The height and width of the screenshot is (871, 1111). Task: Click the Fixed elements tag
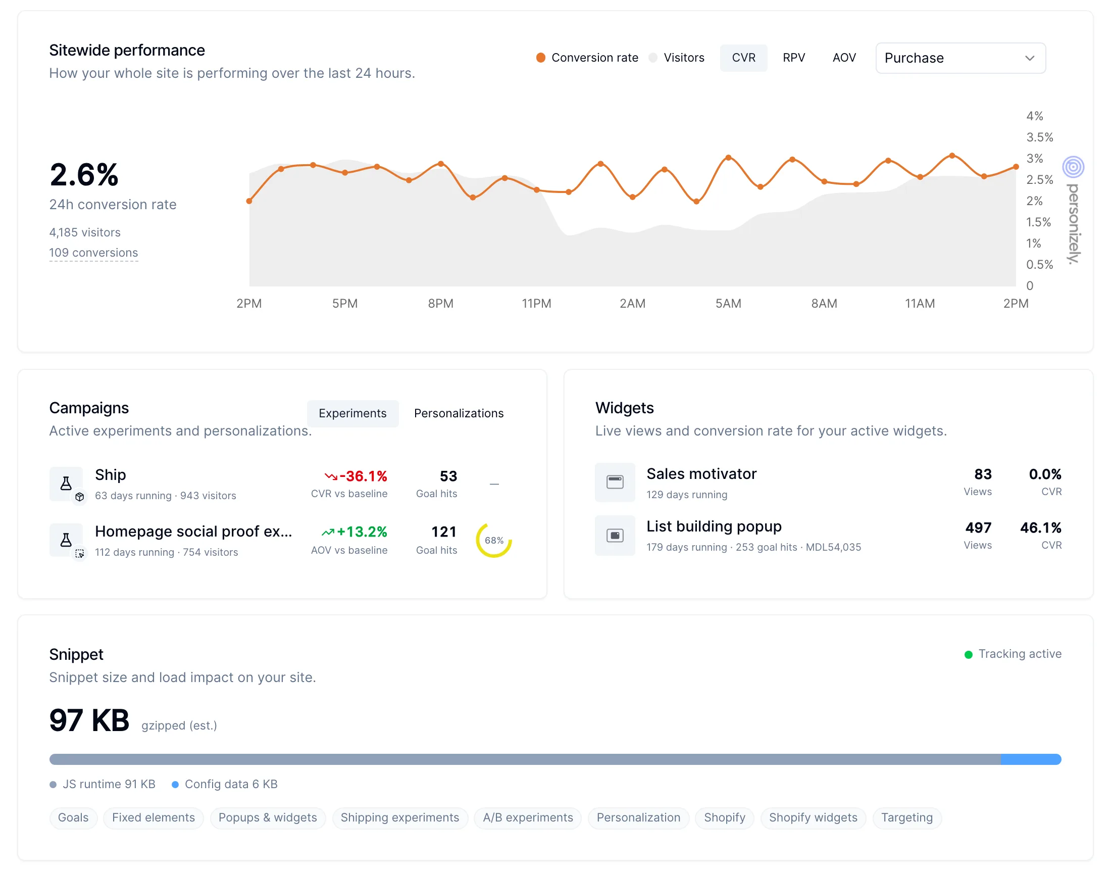(154, 818)
